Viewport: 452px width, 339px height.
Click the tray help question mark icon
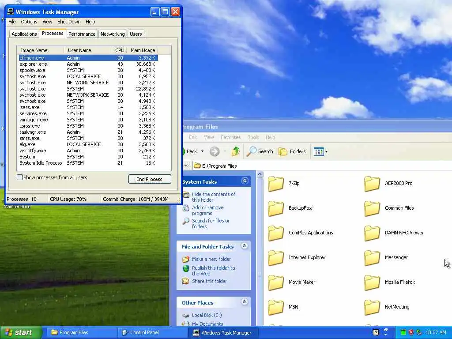point(376,332)
